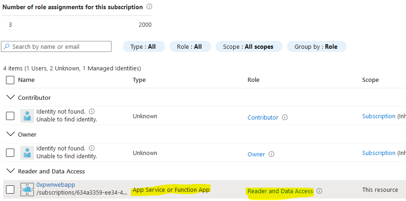This screenshot has width=406, height=201.
Task: Check the Contributor identity row checkbox
Action: pyautogui.click(x=10, y=116)
